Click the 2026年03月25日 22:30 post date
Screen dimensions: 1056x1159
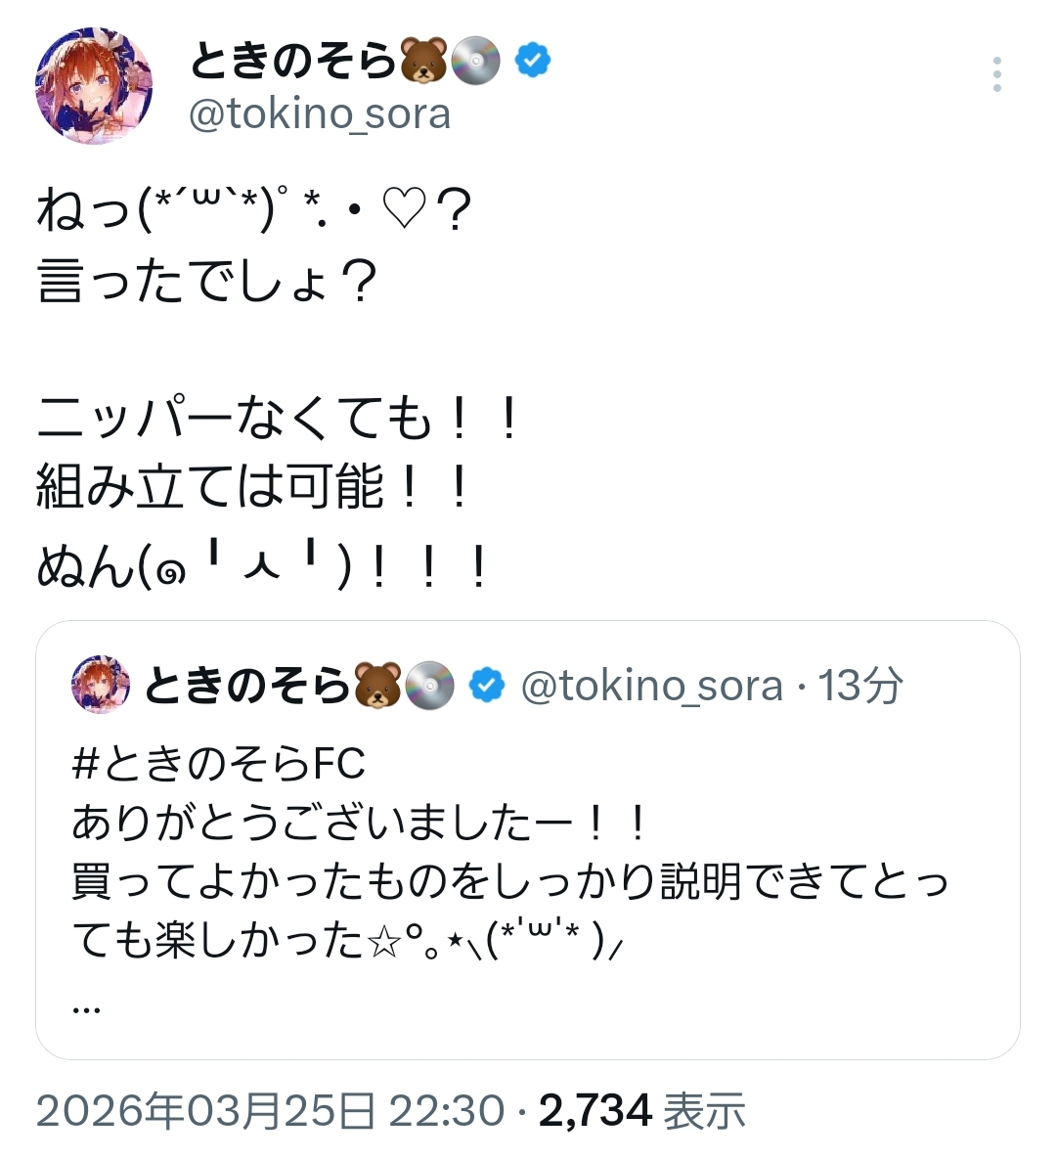270,1111
